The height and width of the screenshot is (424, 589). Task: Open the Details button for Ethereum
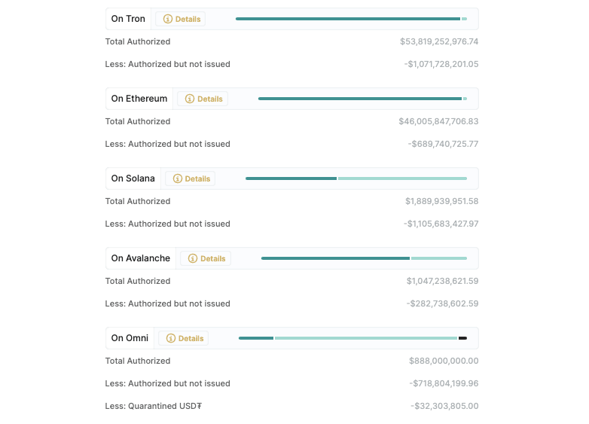point(203,99)
